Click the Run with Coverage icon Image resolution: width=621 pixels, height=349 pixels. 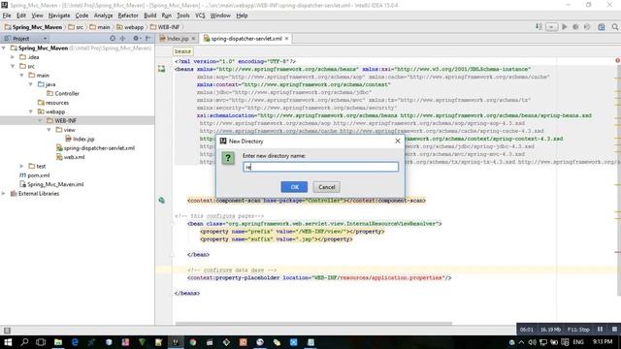(x=587, y=26)
